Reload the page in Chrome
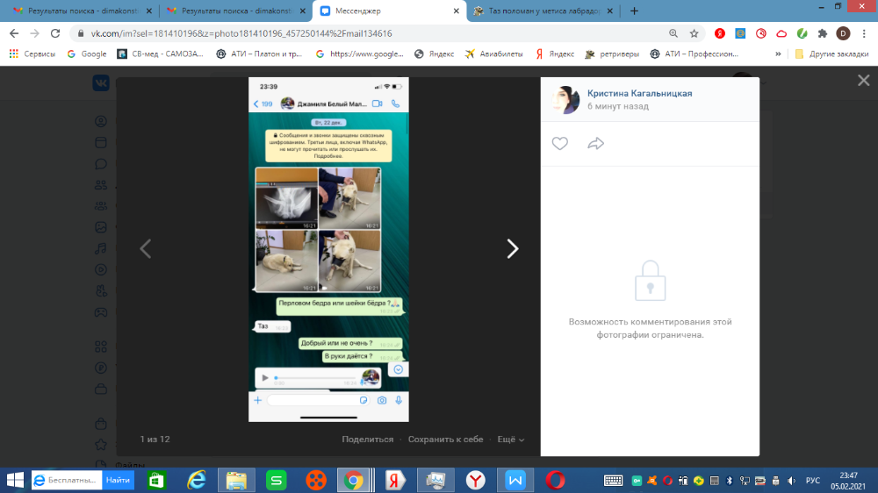 click(x=54, y=33)
